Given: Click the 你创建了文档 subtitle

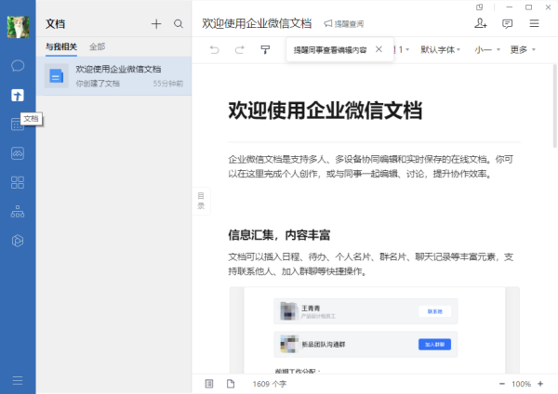Looking at the screenshot, I should (x=98, y=84).
